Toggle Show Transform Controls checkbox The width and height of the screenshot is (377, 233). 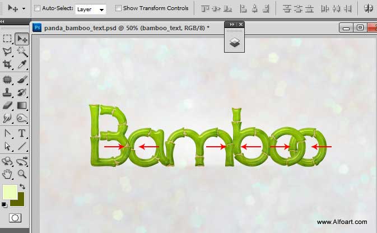click(x=118, y=9)
